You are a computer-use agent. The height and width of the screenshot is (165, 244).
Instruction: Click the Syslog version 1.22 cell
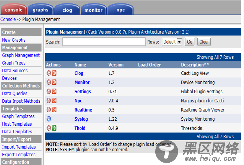click(x=113, y=119)
